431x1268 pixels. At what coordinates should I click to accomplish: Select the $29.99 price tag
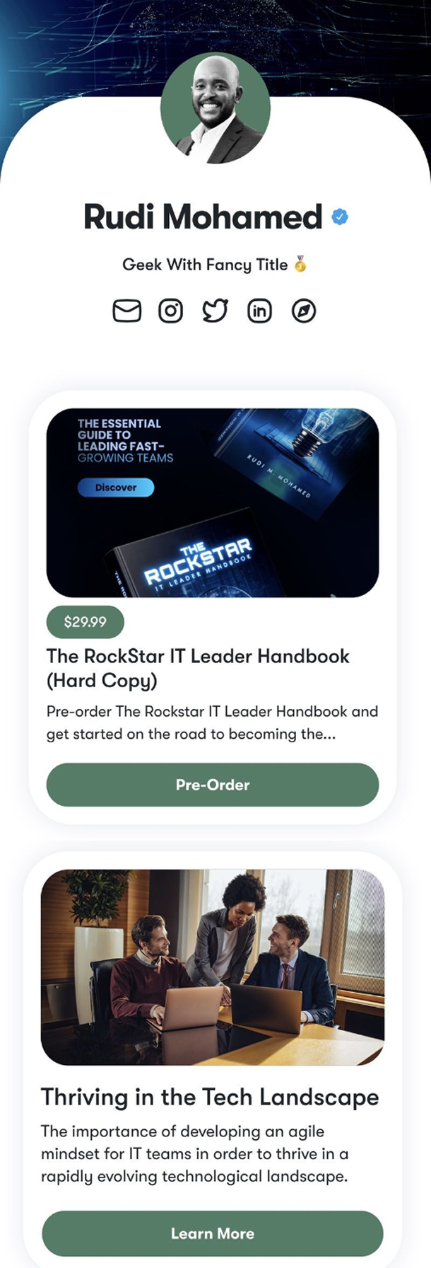85,622
